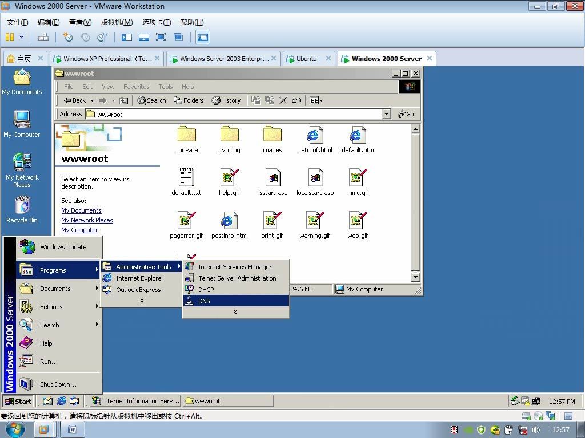Click the revert snapshot icon
Viewport: 585px width, 438px height.
85,37
